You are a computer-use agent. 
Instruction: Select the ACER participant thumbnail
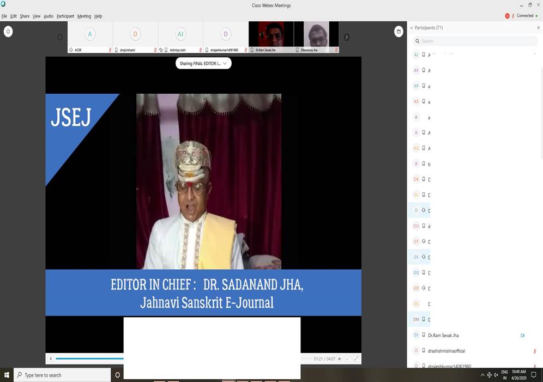click(90, 37)
